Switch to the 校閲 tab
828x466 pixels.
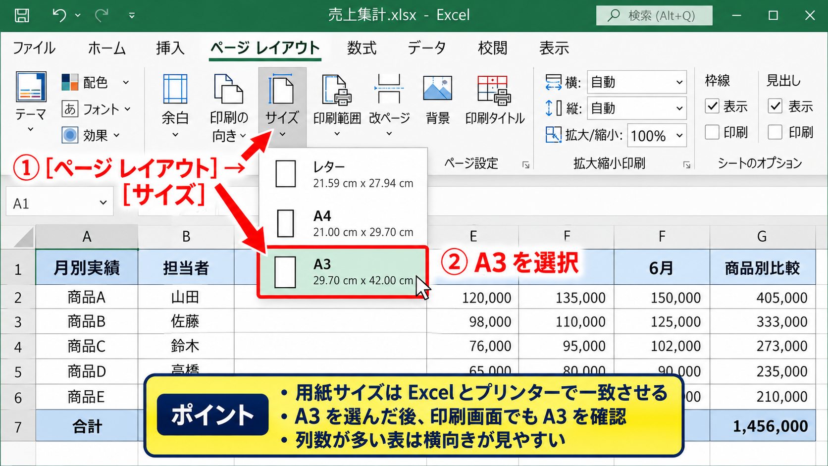[x=492, y=48]
